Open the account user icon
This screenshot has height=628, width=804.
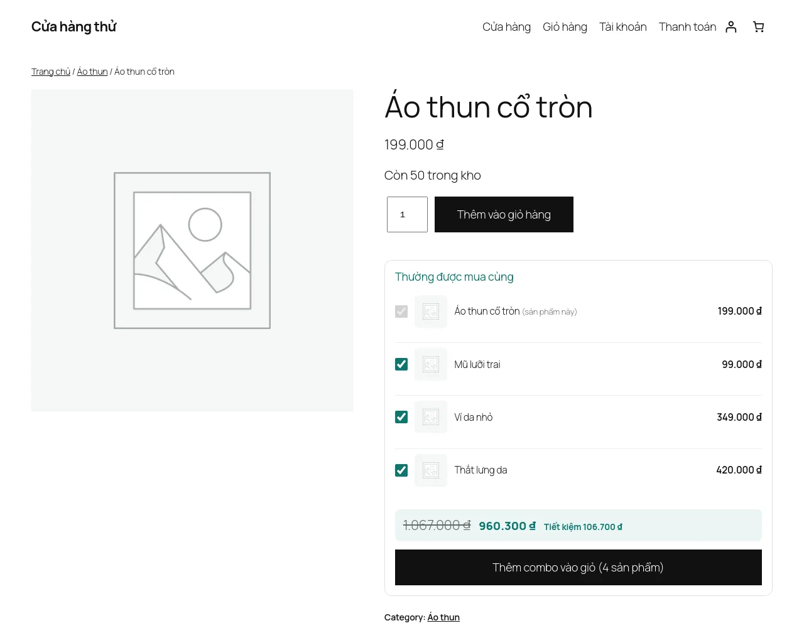[731, 26]
